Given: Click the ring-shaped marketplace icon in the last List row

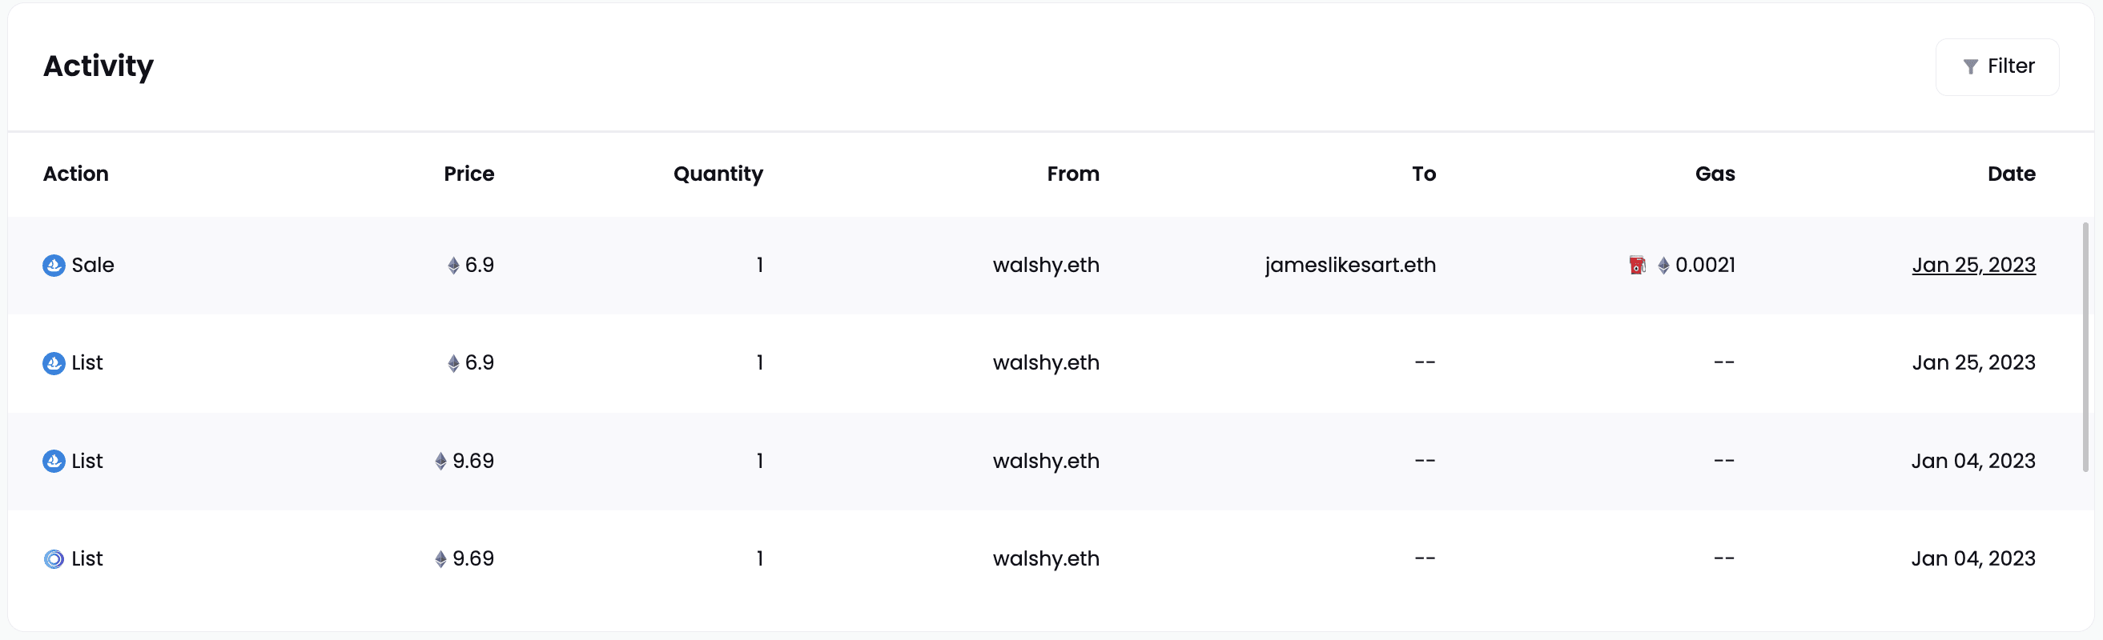Looking at the screenshot, I should tap(54, 559).
